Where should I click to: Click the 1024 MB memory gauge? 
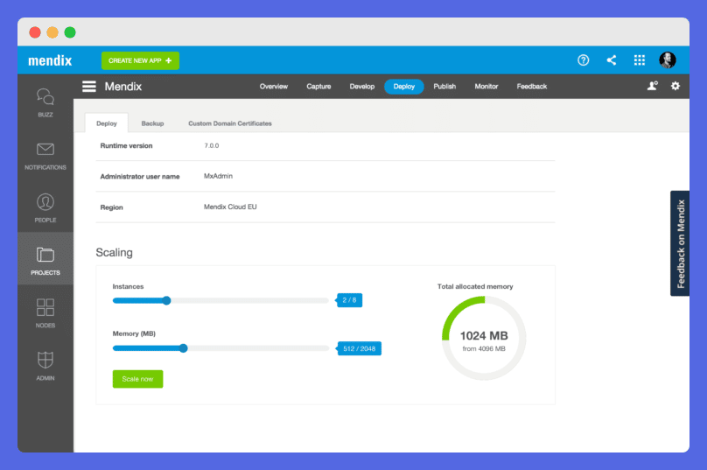[x=484, y=338]
